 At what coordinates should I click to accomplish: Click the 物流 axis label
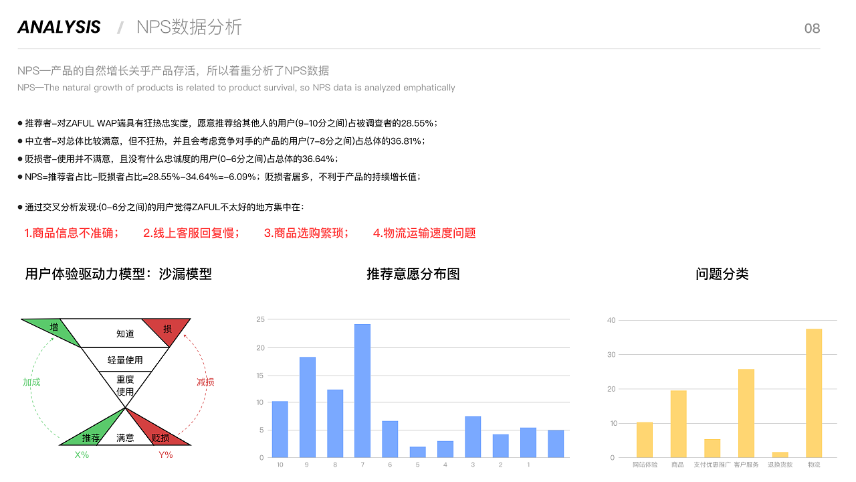(x=814, y=464)
